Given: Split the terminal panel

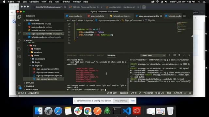Looking at the screenshot, I should tap(174, 55).
